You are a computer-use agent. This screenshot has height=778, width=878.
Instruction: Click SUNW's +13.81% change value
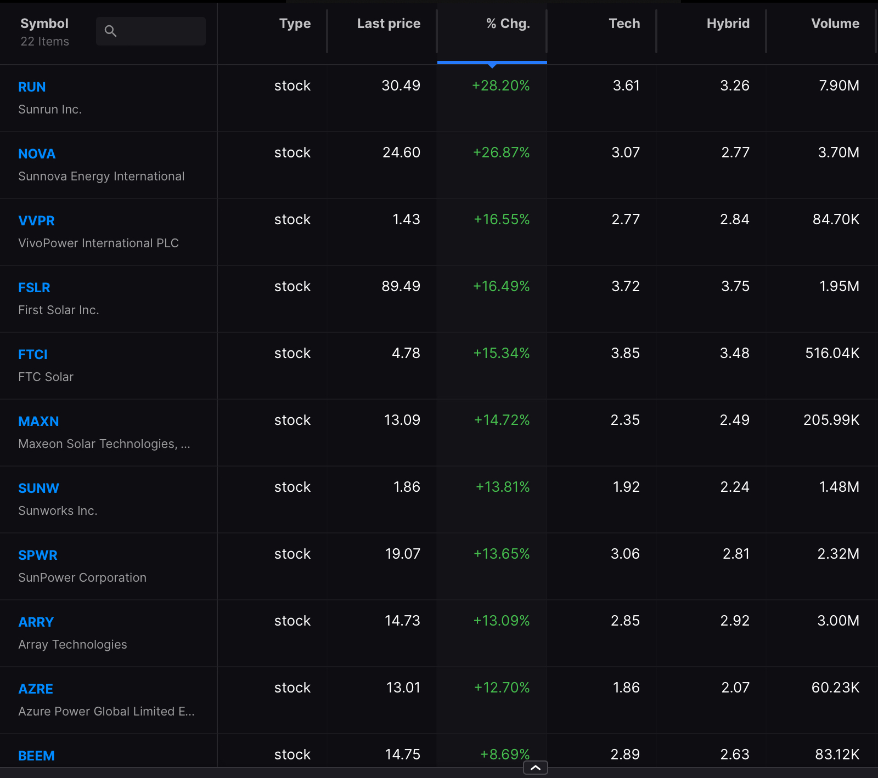click(503, 487)
